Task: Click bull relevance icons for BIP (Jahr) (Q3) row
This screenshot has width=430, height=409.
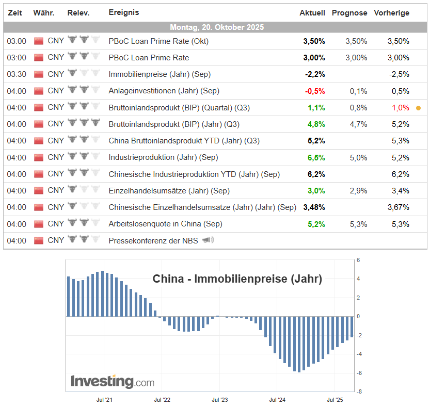Action: coord(83,124)
